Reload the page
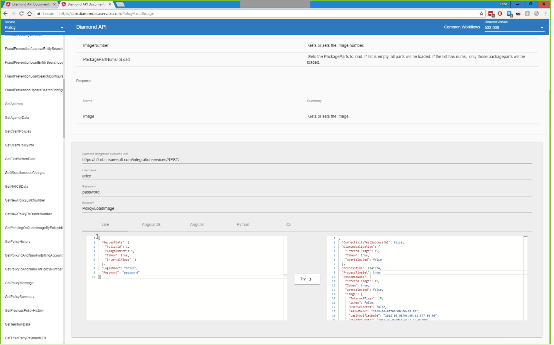Screen dimensions: 554x345 21,14
